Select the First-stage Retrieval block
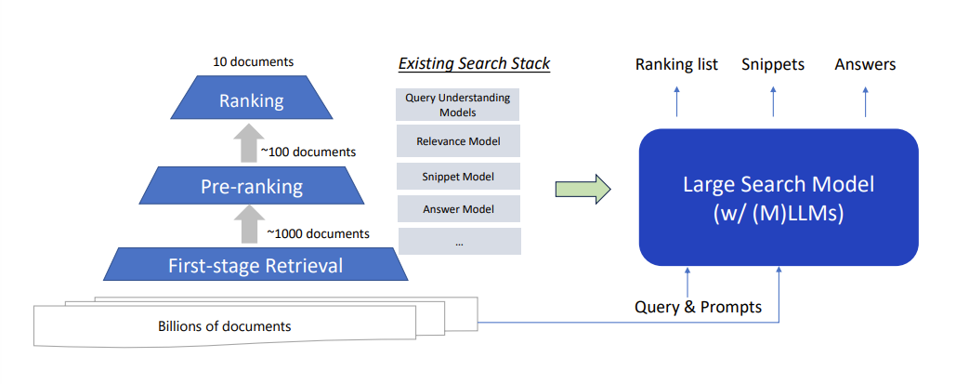 [255, 266]
